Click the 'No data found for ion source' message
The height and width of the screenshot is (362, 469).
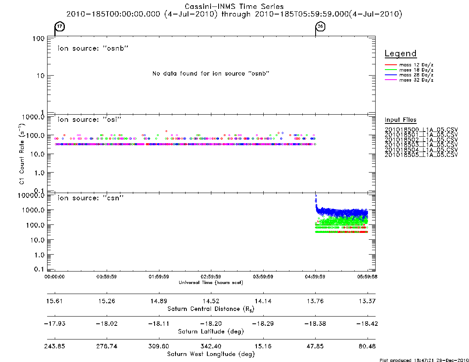click(211, 74)
